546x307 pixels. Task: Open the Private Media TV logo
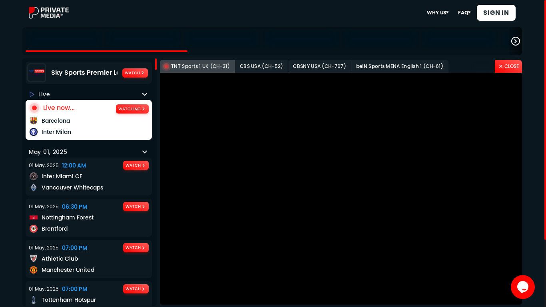[49, 13]
